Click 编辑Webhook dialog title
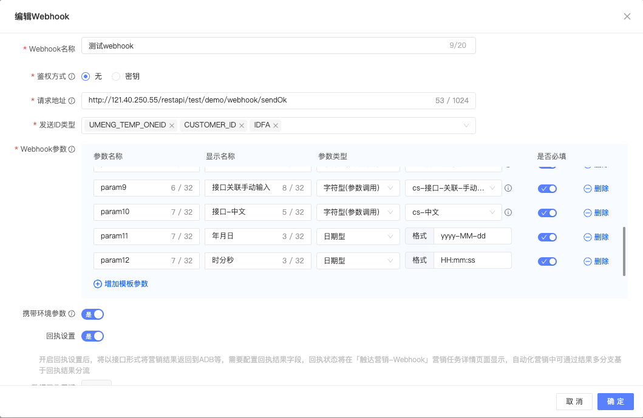The width and height of the screenshot is (643, 418). pos(43,17)
